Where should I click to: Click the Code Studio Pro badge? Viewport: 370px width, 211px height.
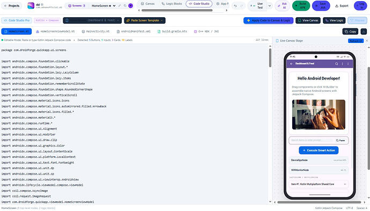point(17,20)
